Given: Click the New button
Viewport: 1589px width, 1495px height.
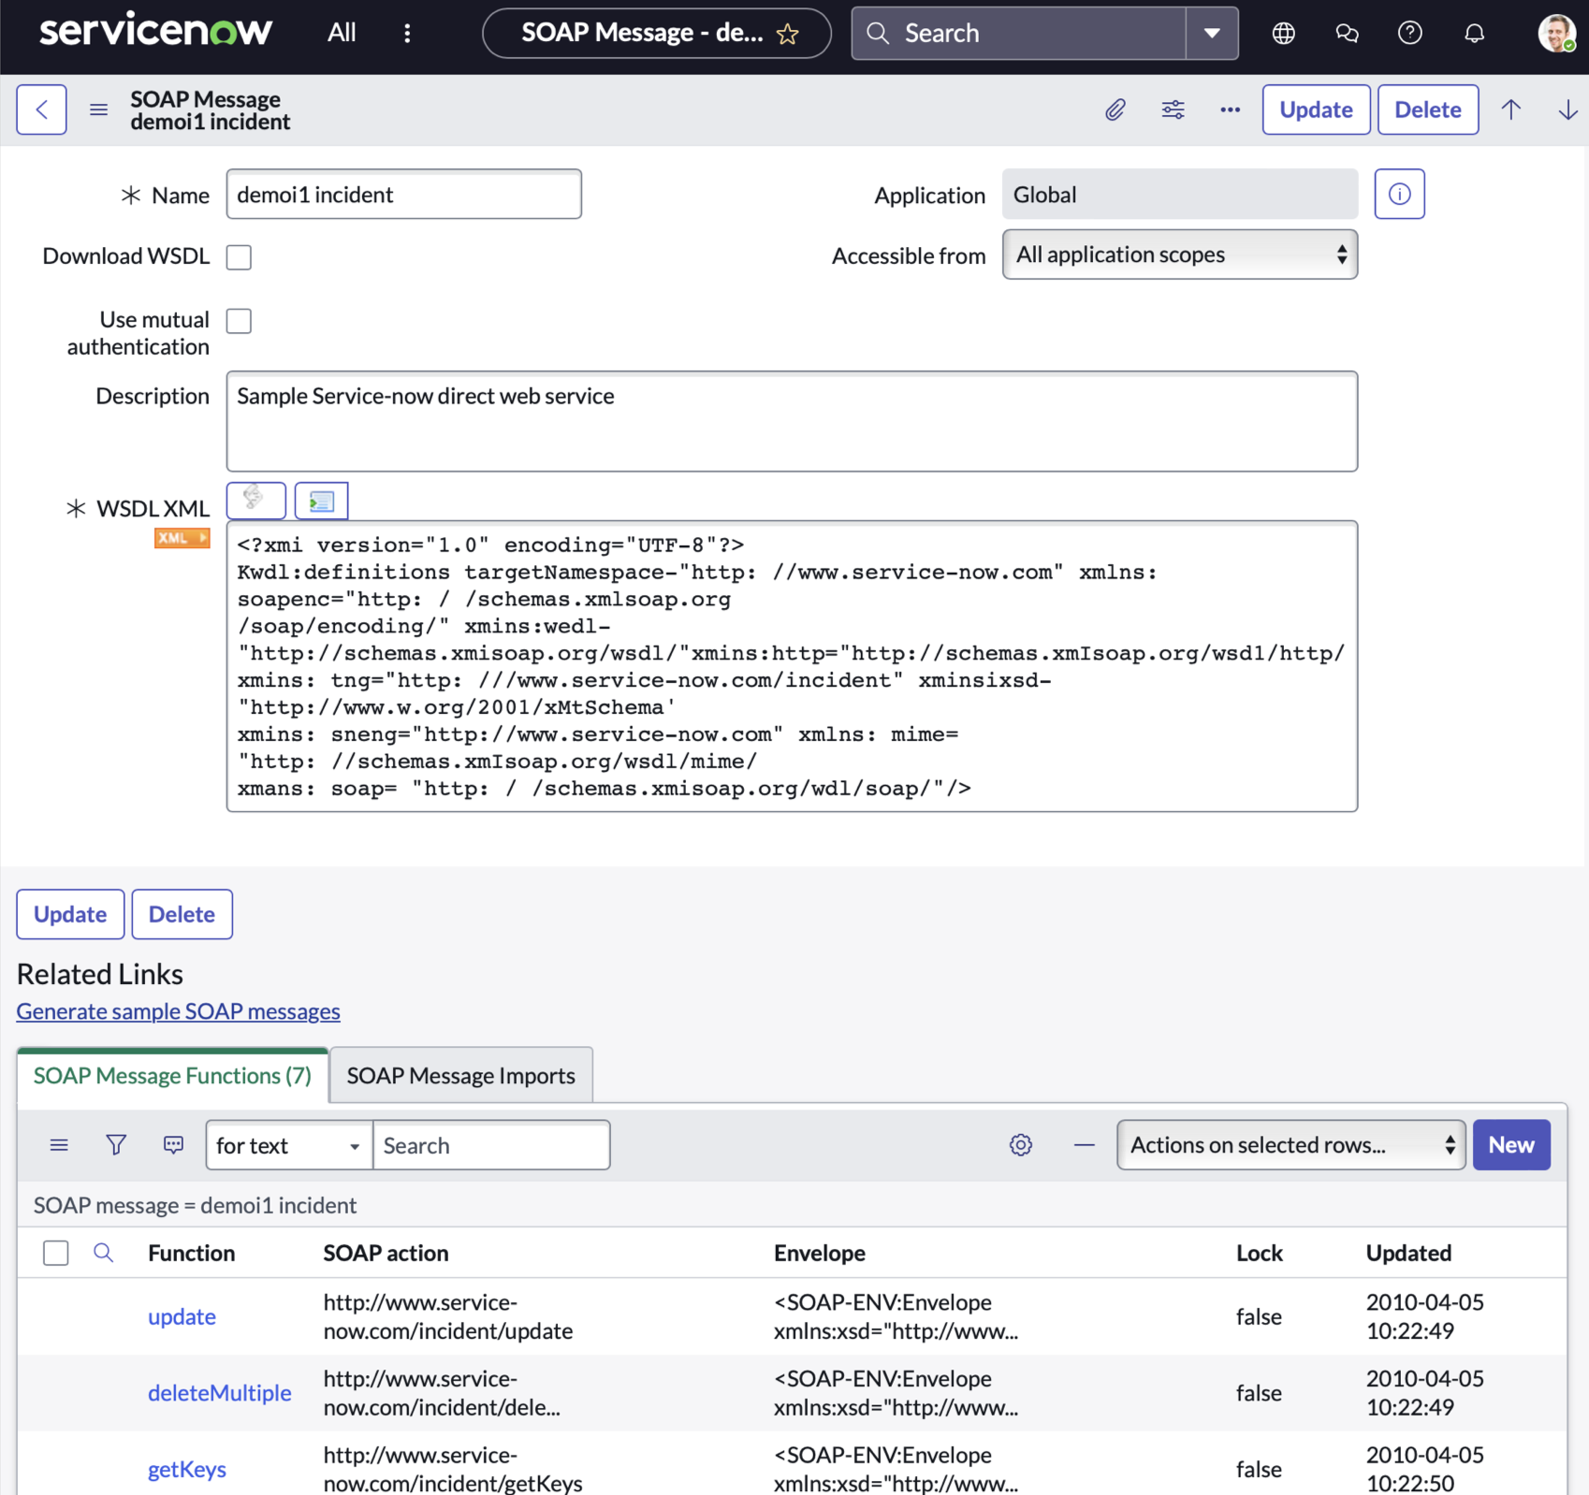Looking at the screenshot, I should pyautogui.click(x=1511, y=1145).
